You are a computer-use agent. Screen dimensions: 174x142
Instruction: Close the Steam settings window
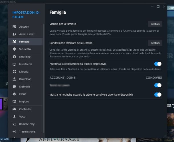pyautogui.click(x=164, y=7)
